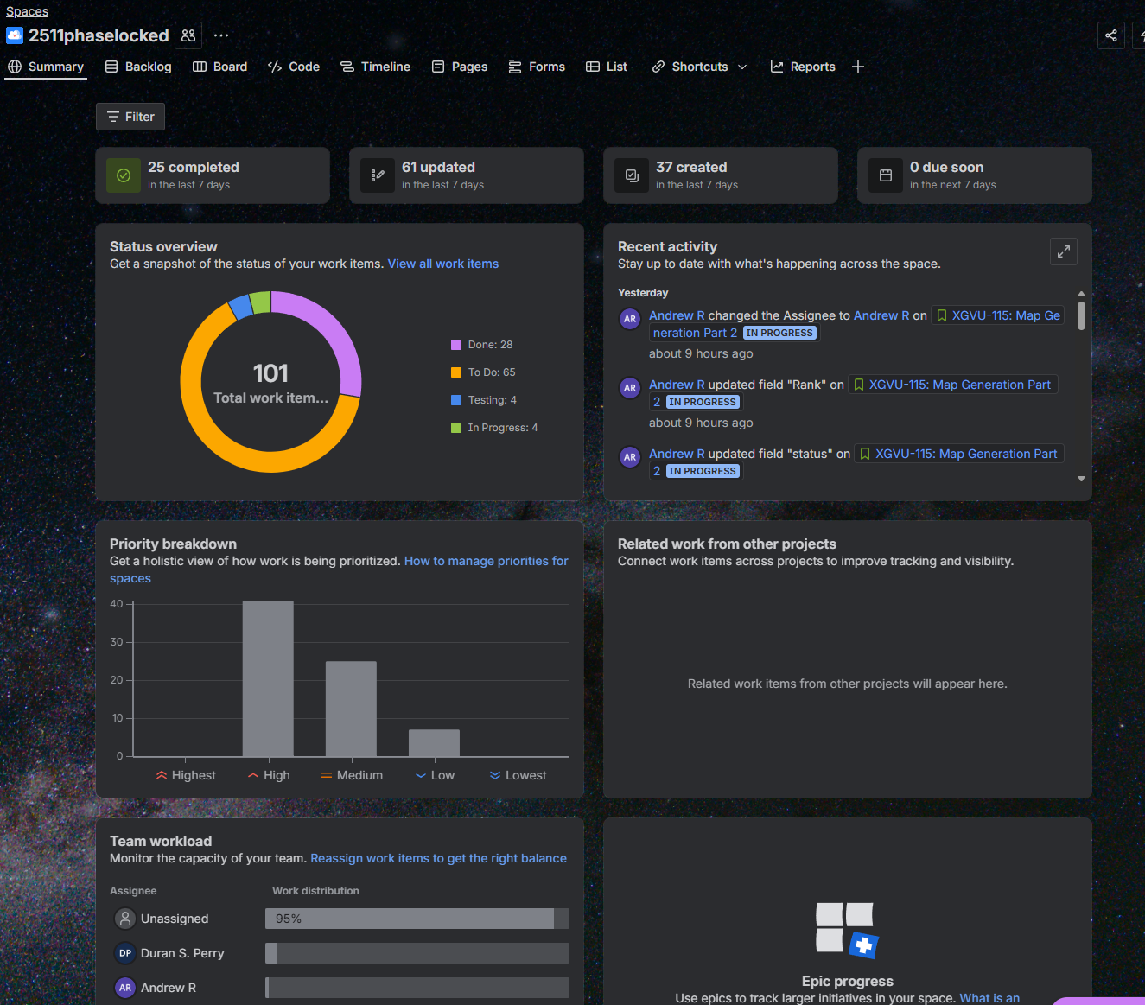The image size is (1145, 1005).
Task: Click the High priority bar in the chart
Action: [x=268, y=678]
